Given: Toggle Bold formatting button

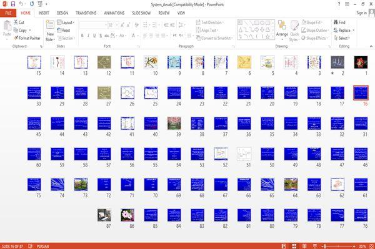Looking at the screenshot, I should coord(82,36).
